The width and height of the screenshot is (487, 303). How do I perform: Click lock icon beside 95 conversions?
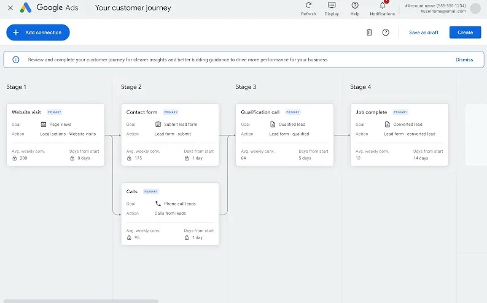coord(129,237)
